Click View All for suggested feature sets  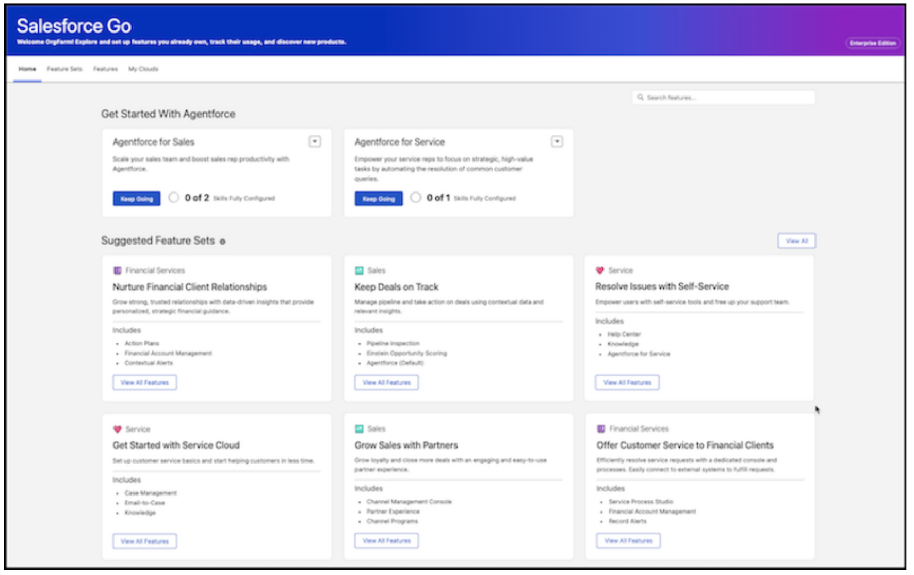(796, 241)
